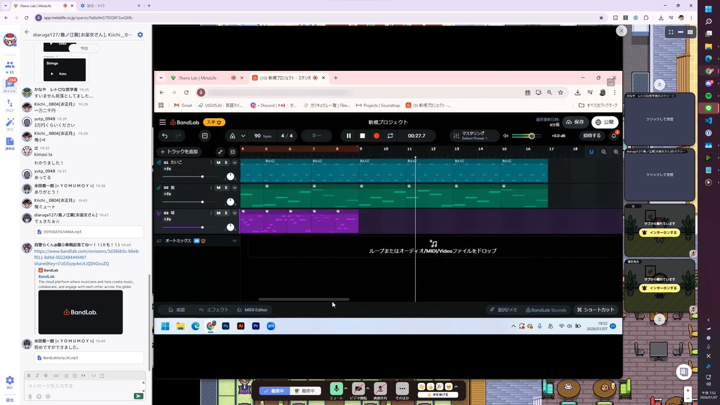Expand track 01 たいこ options chevron
This screenshot has height=405, width=720.
235,163
